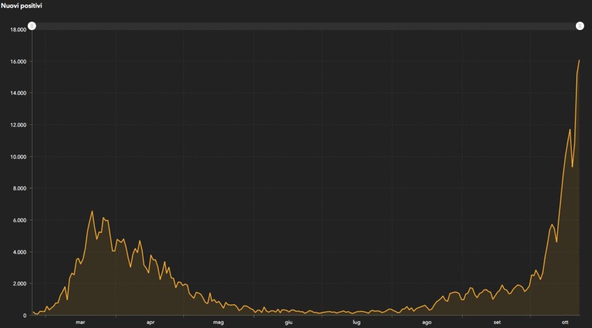Screen dimensions: 592x328
Task: Click the 'ago' x-axis label
Action: [427, 322]
